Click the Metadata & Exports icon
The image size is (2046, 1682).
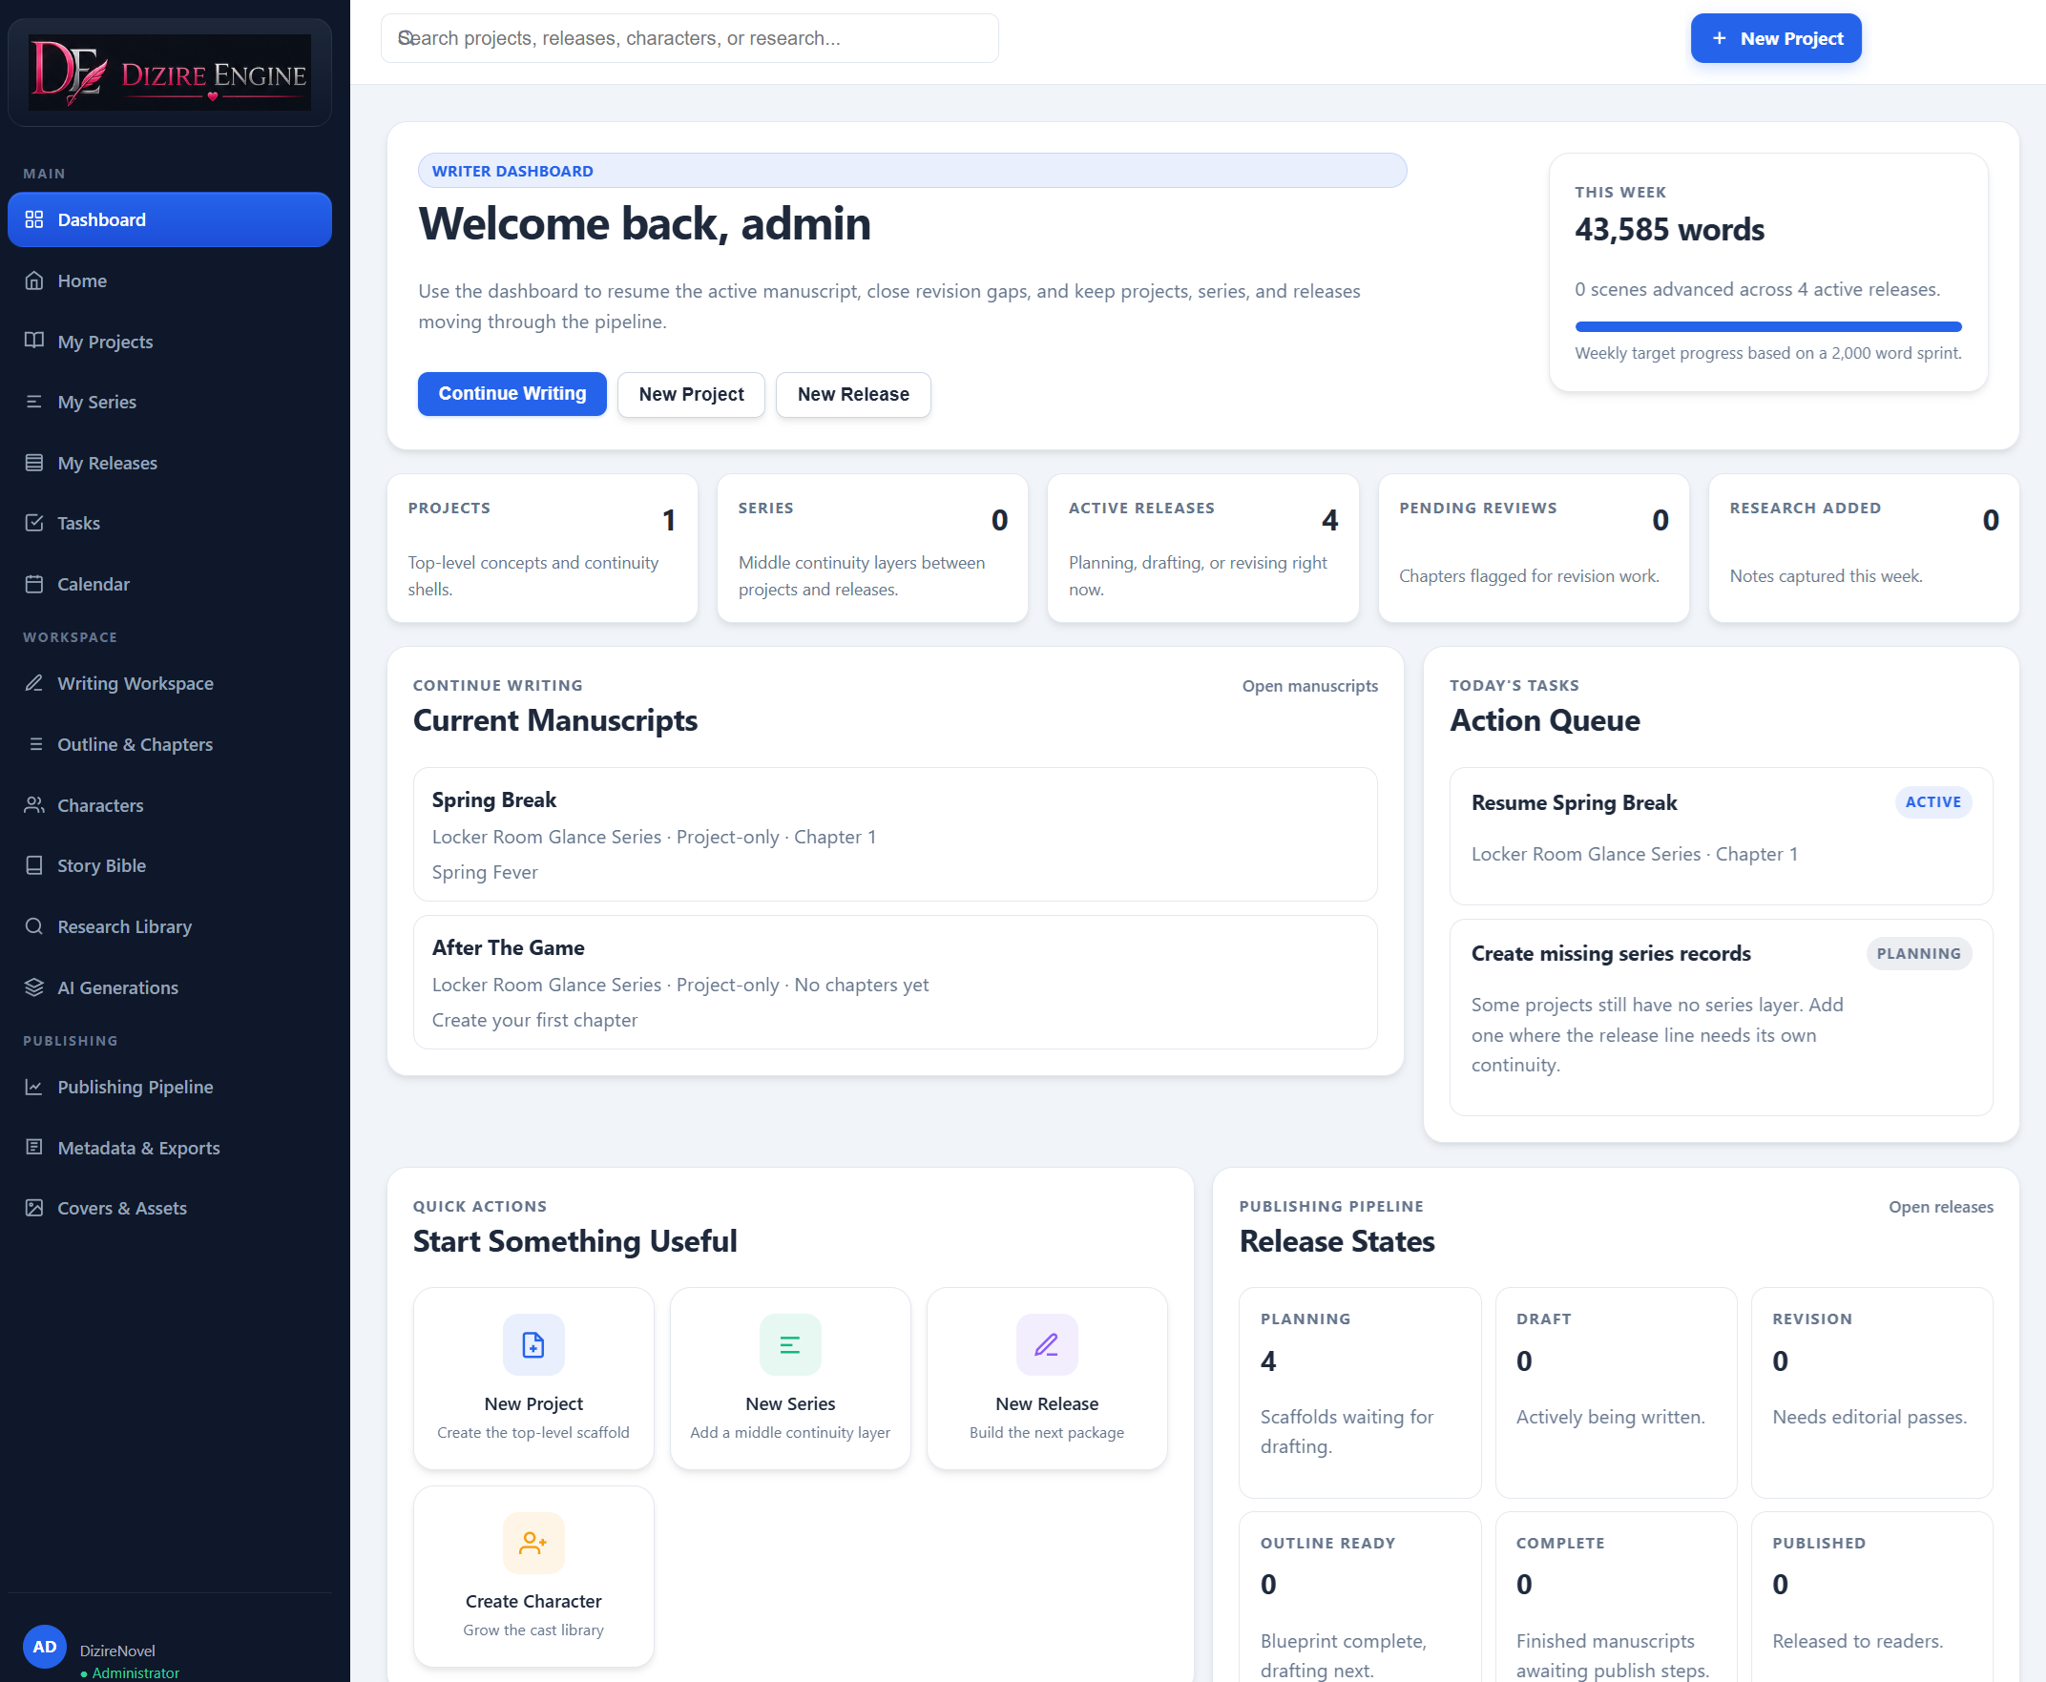(34, 1146)
